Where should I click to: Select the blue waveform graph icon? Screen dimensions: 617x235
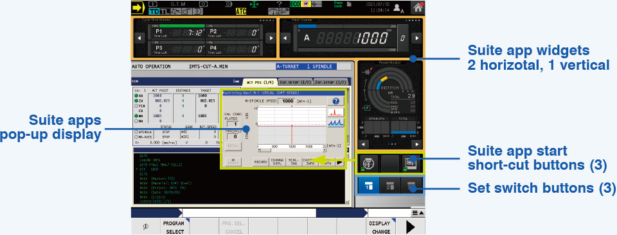pos(335,123)
